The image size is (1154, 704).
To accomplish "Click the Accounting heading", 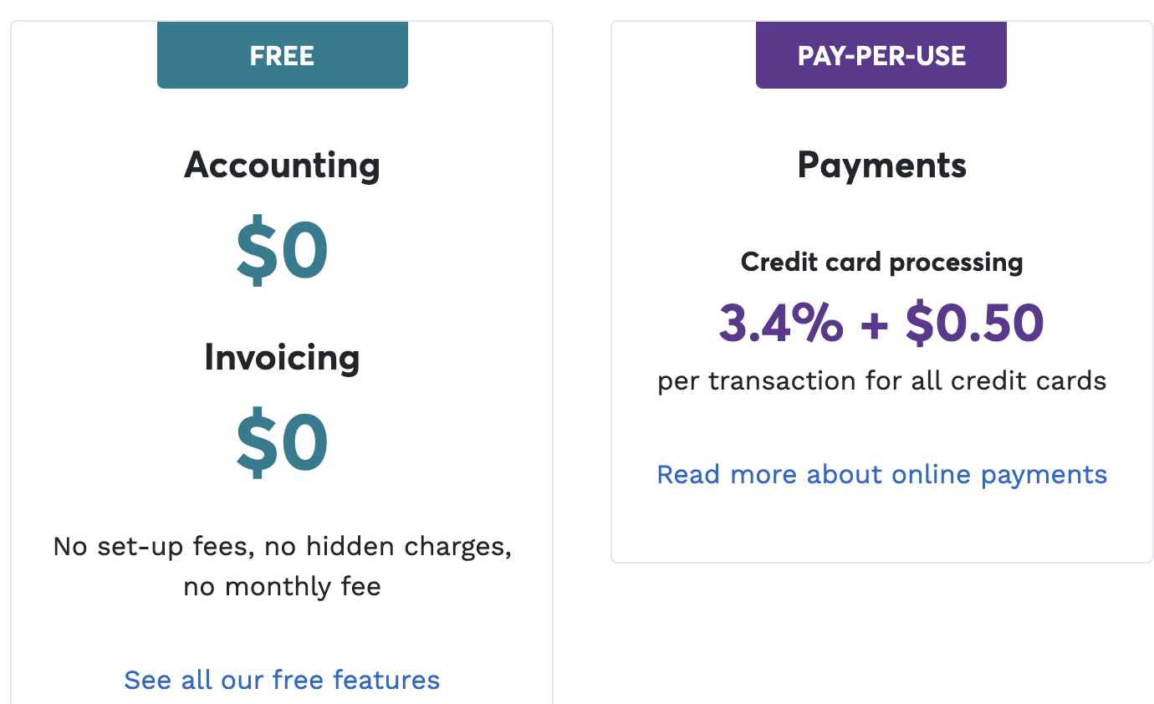I will (283, 165).
